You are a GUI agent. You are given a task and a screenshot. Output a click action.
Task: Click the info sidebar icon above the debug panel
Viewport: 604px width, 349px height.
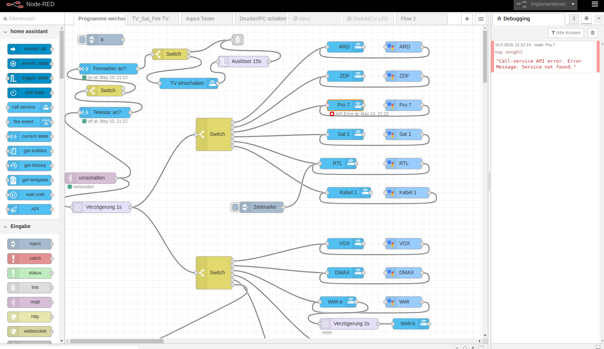(x=574, y=19)
